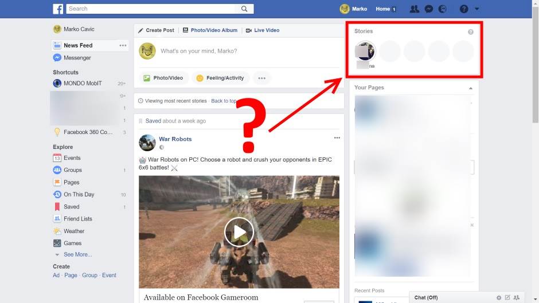539x303 pixels.
Task: Click the Feeling/Activity button
Action: (220, 78)
